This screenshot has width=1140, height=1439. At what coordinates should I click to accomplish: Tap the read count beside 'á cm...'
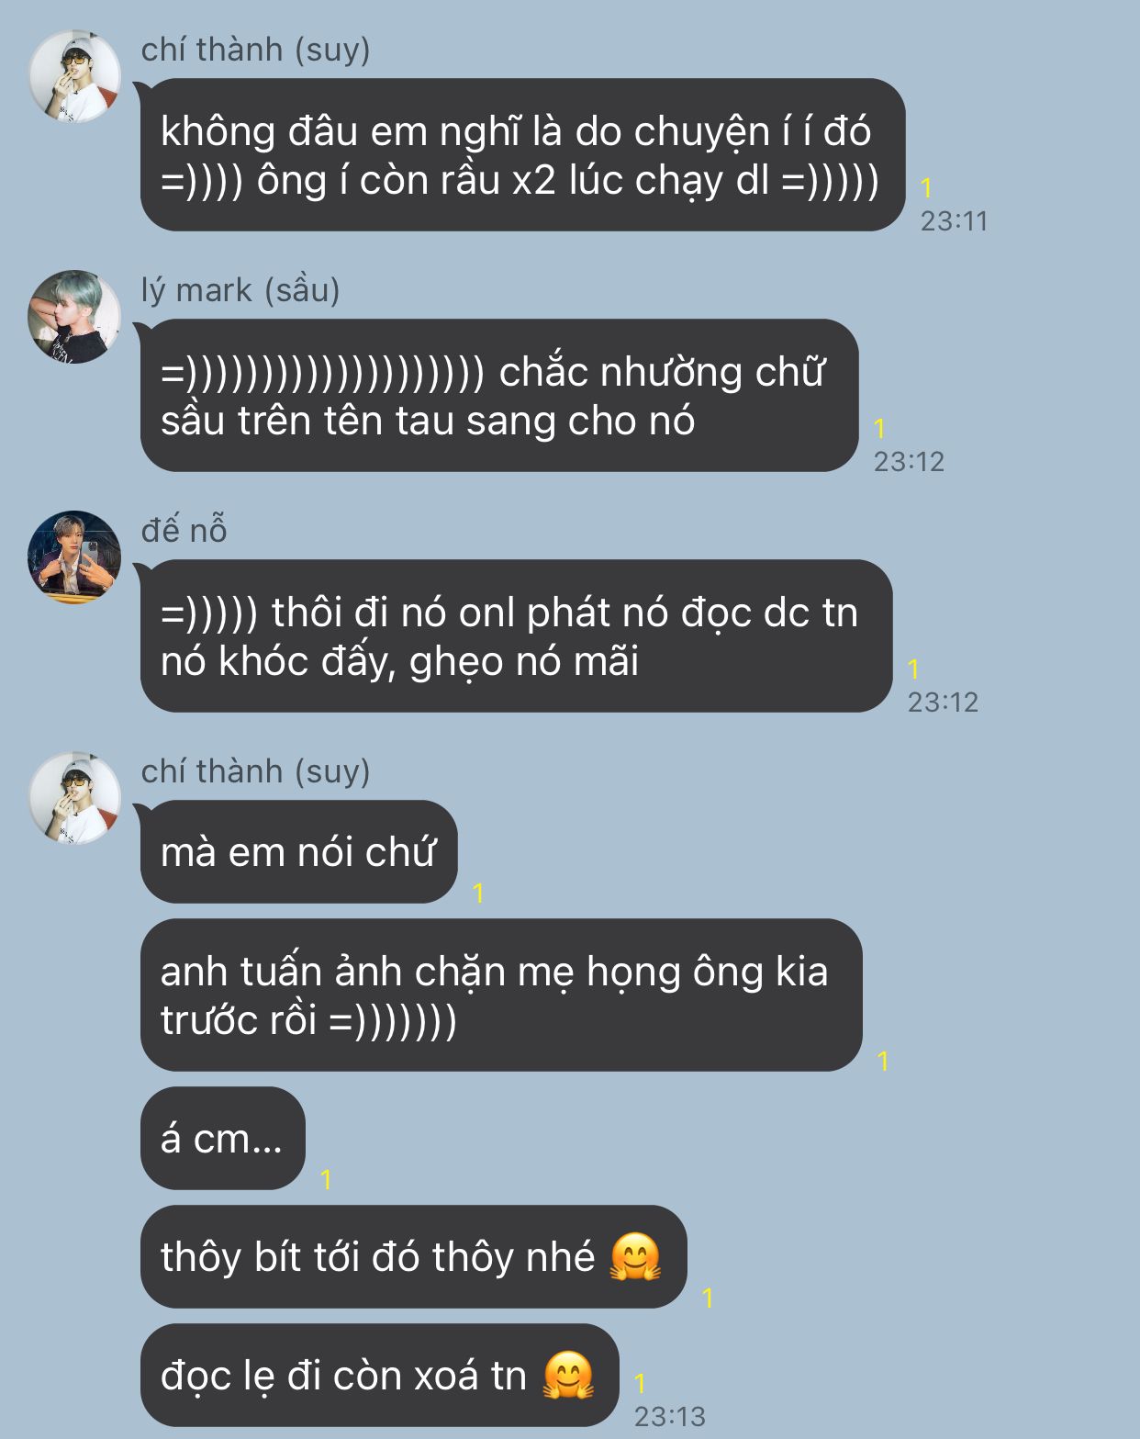[x=326, y=1178]
